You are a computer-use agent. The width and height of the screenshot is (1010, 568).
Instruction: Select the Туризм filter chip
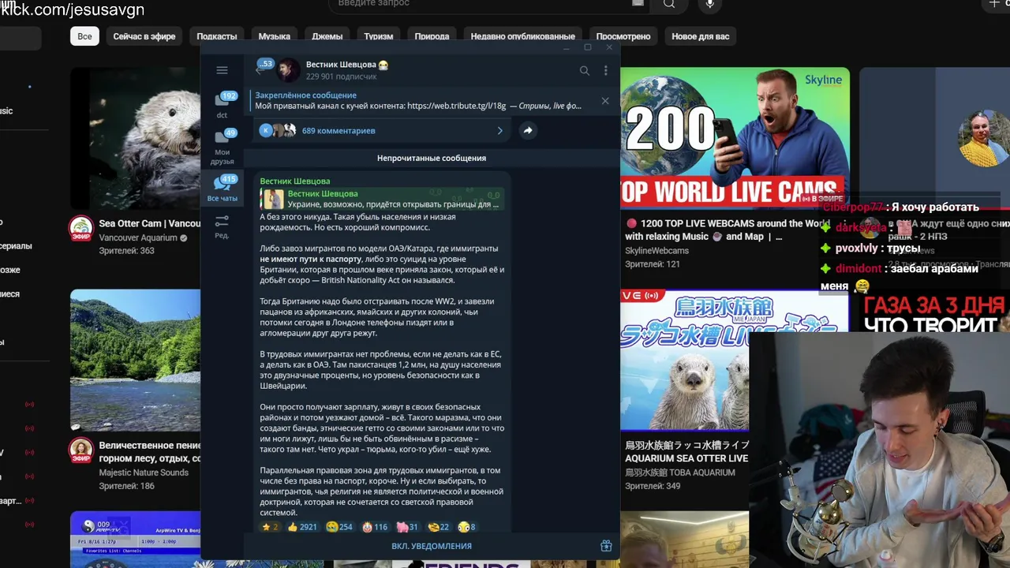pos(379,36)
